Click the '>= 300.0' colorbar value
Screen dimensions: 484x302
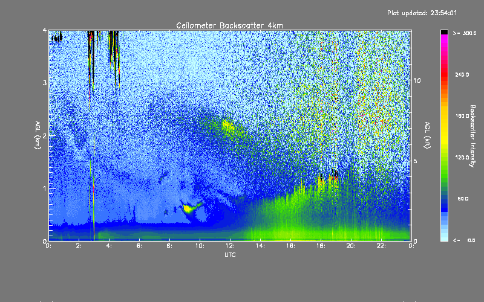(465, 33)
